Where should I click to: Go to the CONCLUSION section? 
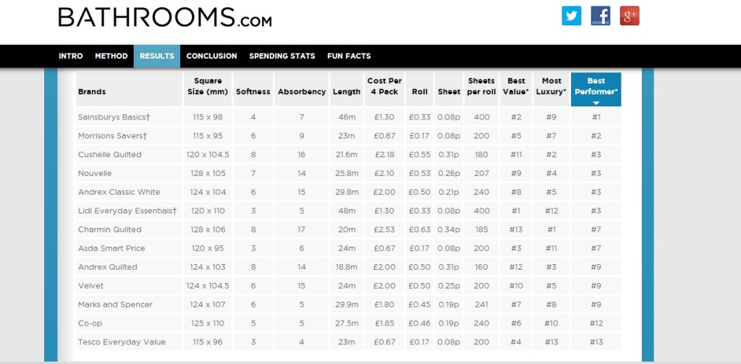pyautogui.click(x=212, y=56)
